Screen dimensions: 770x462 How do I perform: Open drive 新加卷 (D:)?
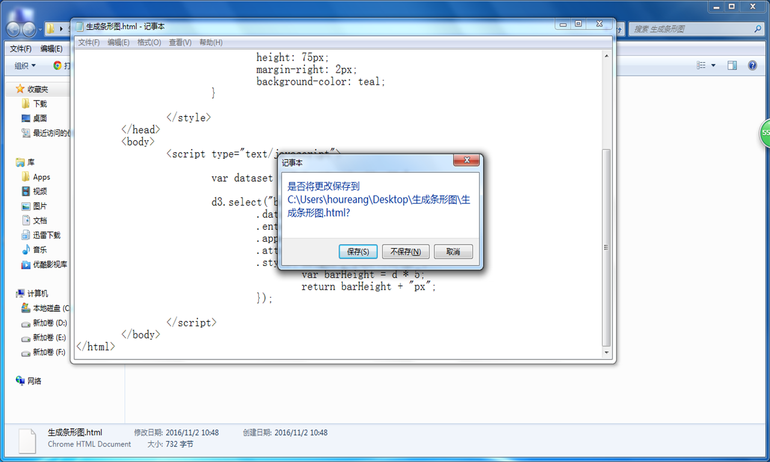tap(49, 322)
